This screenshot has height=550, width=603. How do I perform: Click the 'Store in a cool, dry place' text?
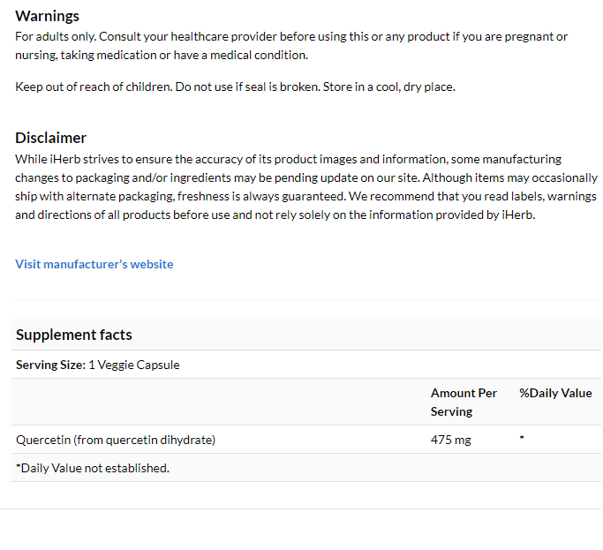point(388,87)
